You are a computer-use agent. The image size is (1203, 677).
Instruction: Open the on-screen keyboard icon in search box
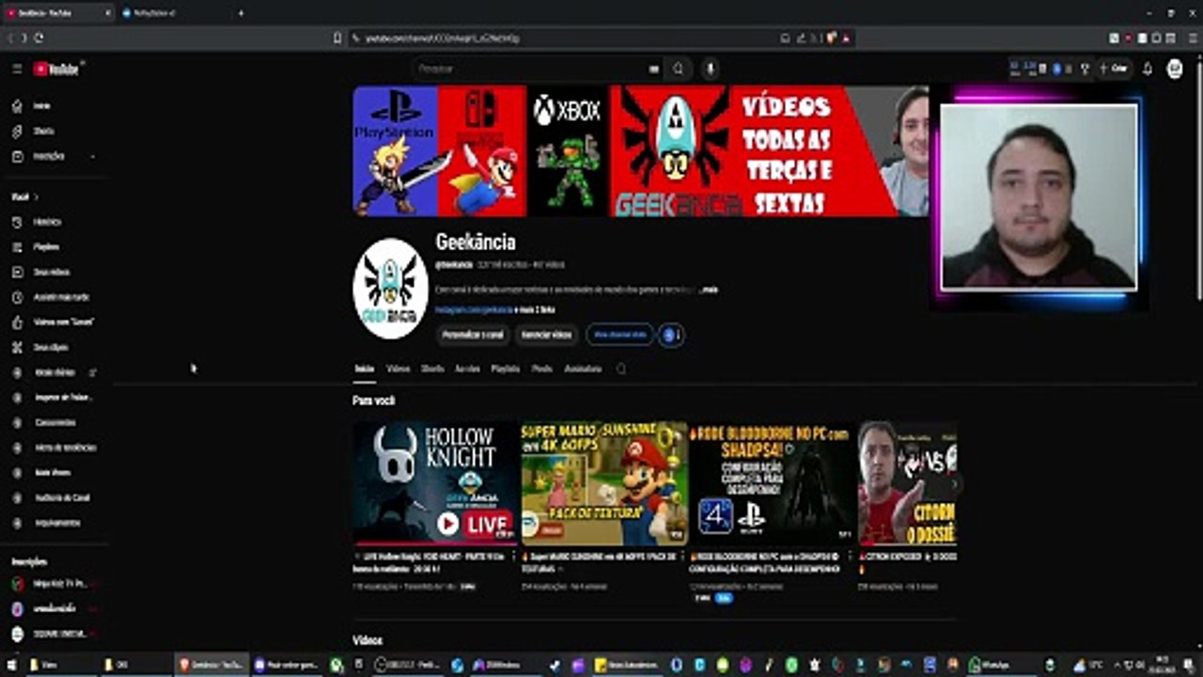[x=654, y=69]
